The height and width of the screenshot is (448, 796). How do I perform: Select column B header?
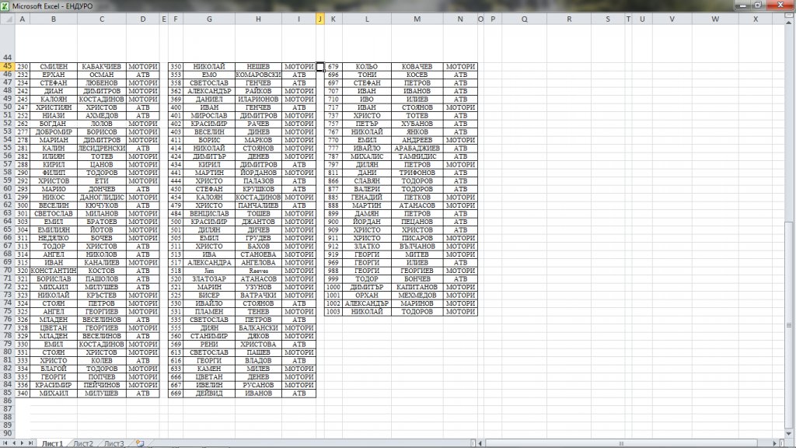click(x=54, y=19)
